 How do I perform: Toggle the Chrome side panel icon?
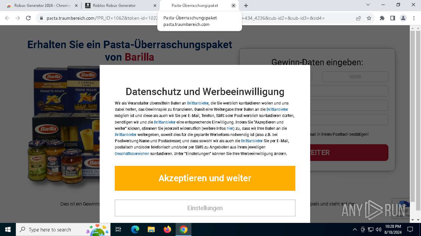pos(393,18)
